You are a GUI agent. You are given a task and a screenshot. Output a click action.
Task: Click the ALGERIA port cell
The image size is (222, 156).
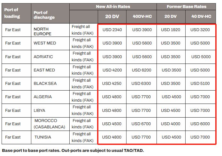click(50, 97)
